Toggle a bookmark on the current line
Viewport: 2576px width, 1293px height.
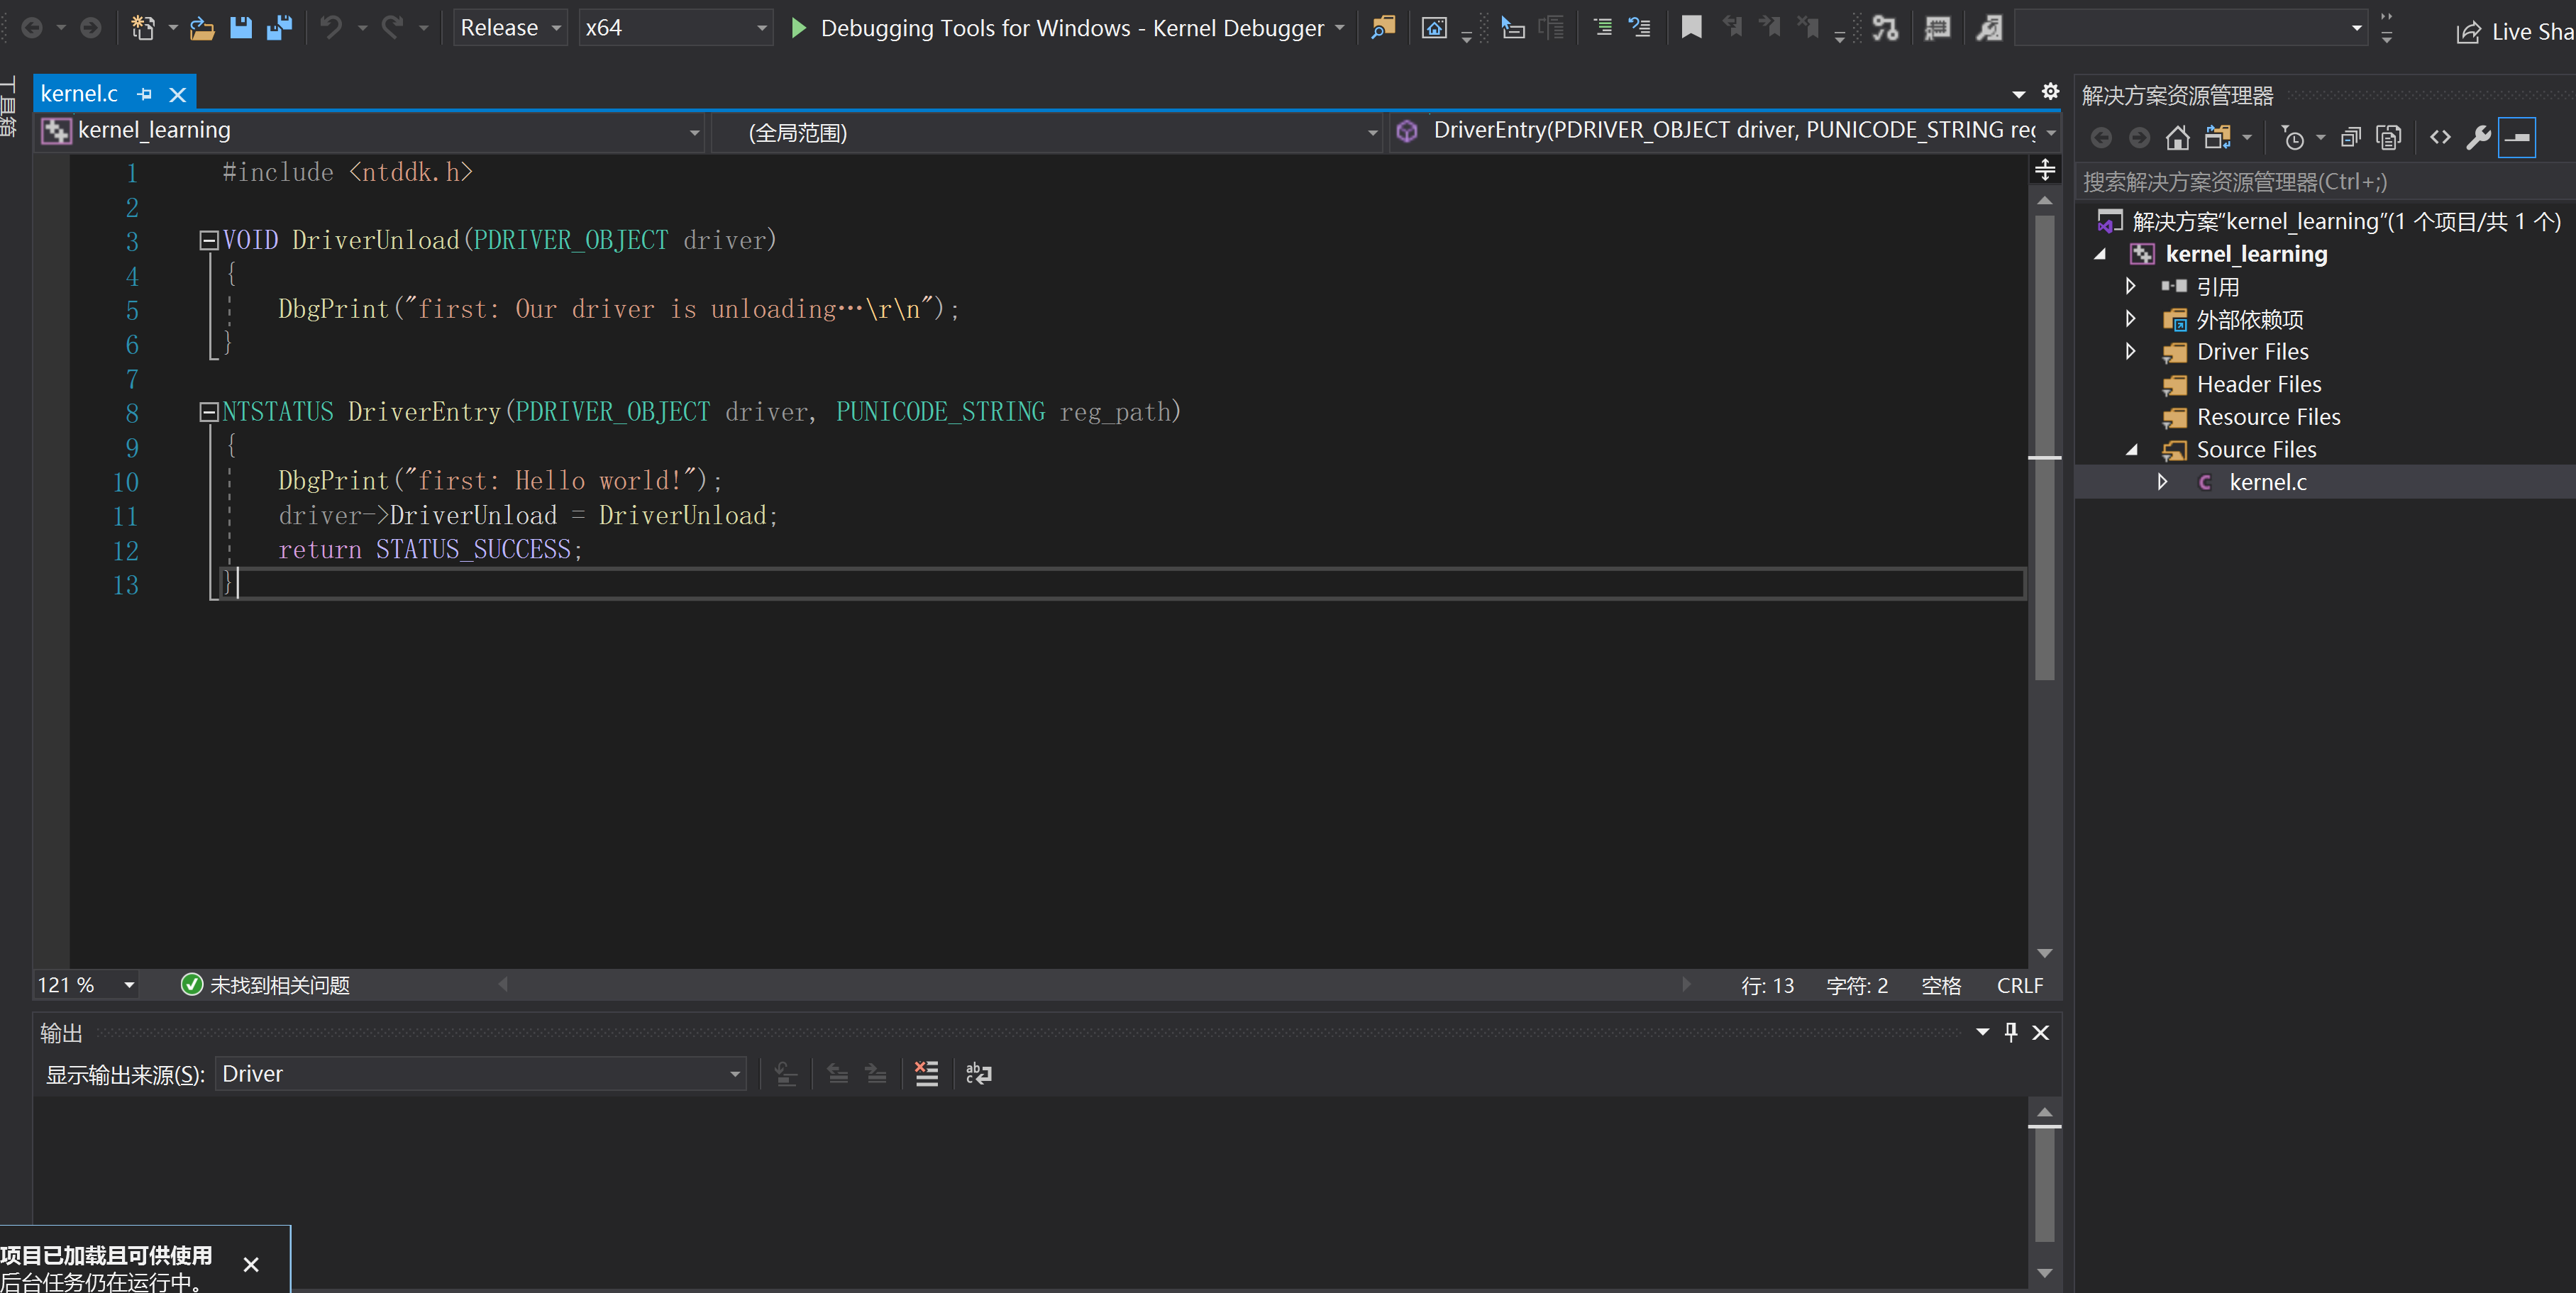(x=1691, y=28)
